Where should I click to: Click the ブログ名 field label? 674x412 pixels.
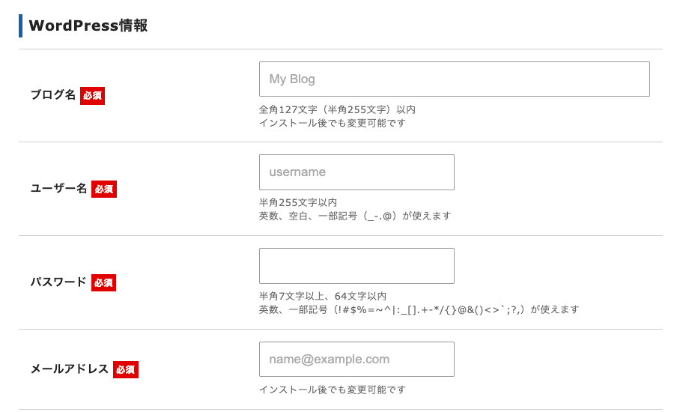pos(53,96)
